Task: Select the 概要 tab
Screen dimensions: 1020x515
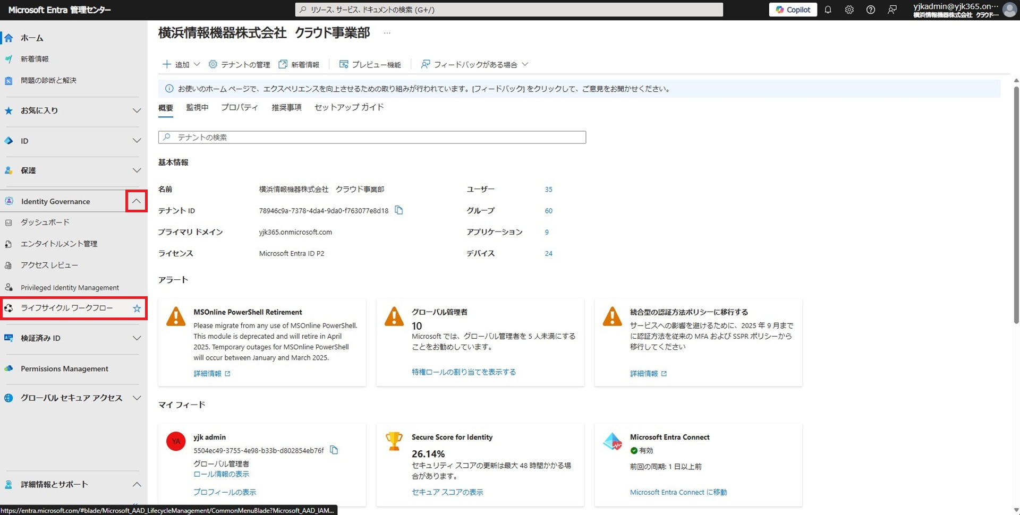Action: point(166,108)
